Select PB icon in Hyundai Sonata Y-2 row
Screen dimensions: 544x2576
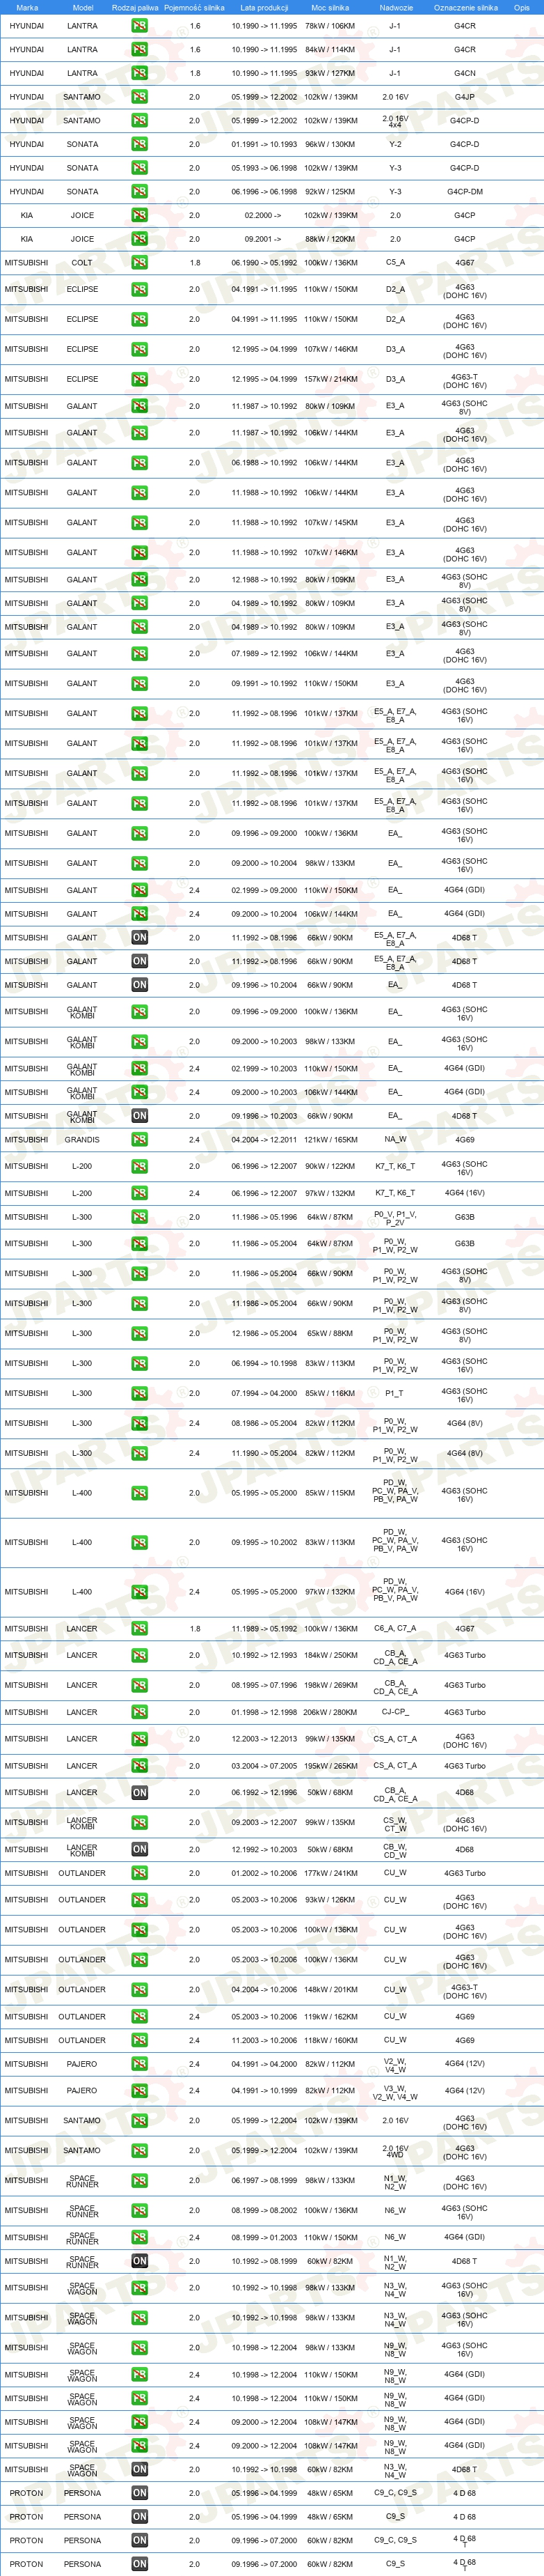click(x=140, y=144)
